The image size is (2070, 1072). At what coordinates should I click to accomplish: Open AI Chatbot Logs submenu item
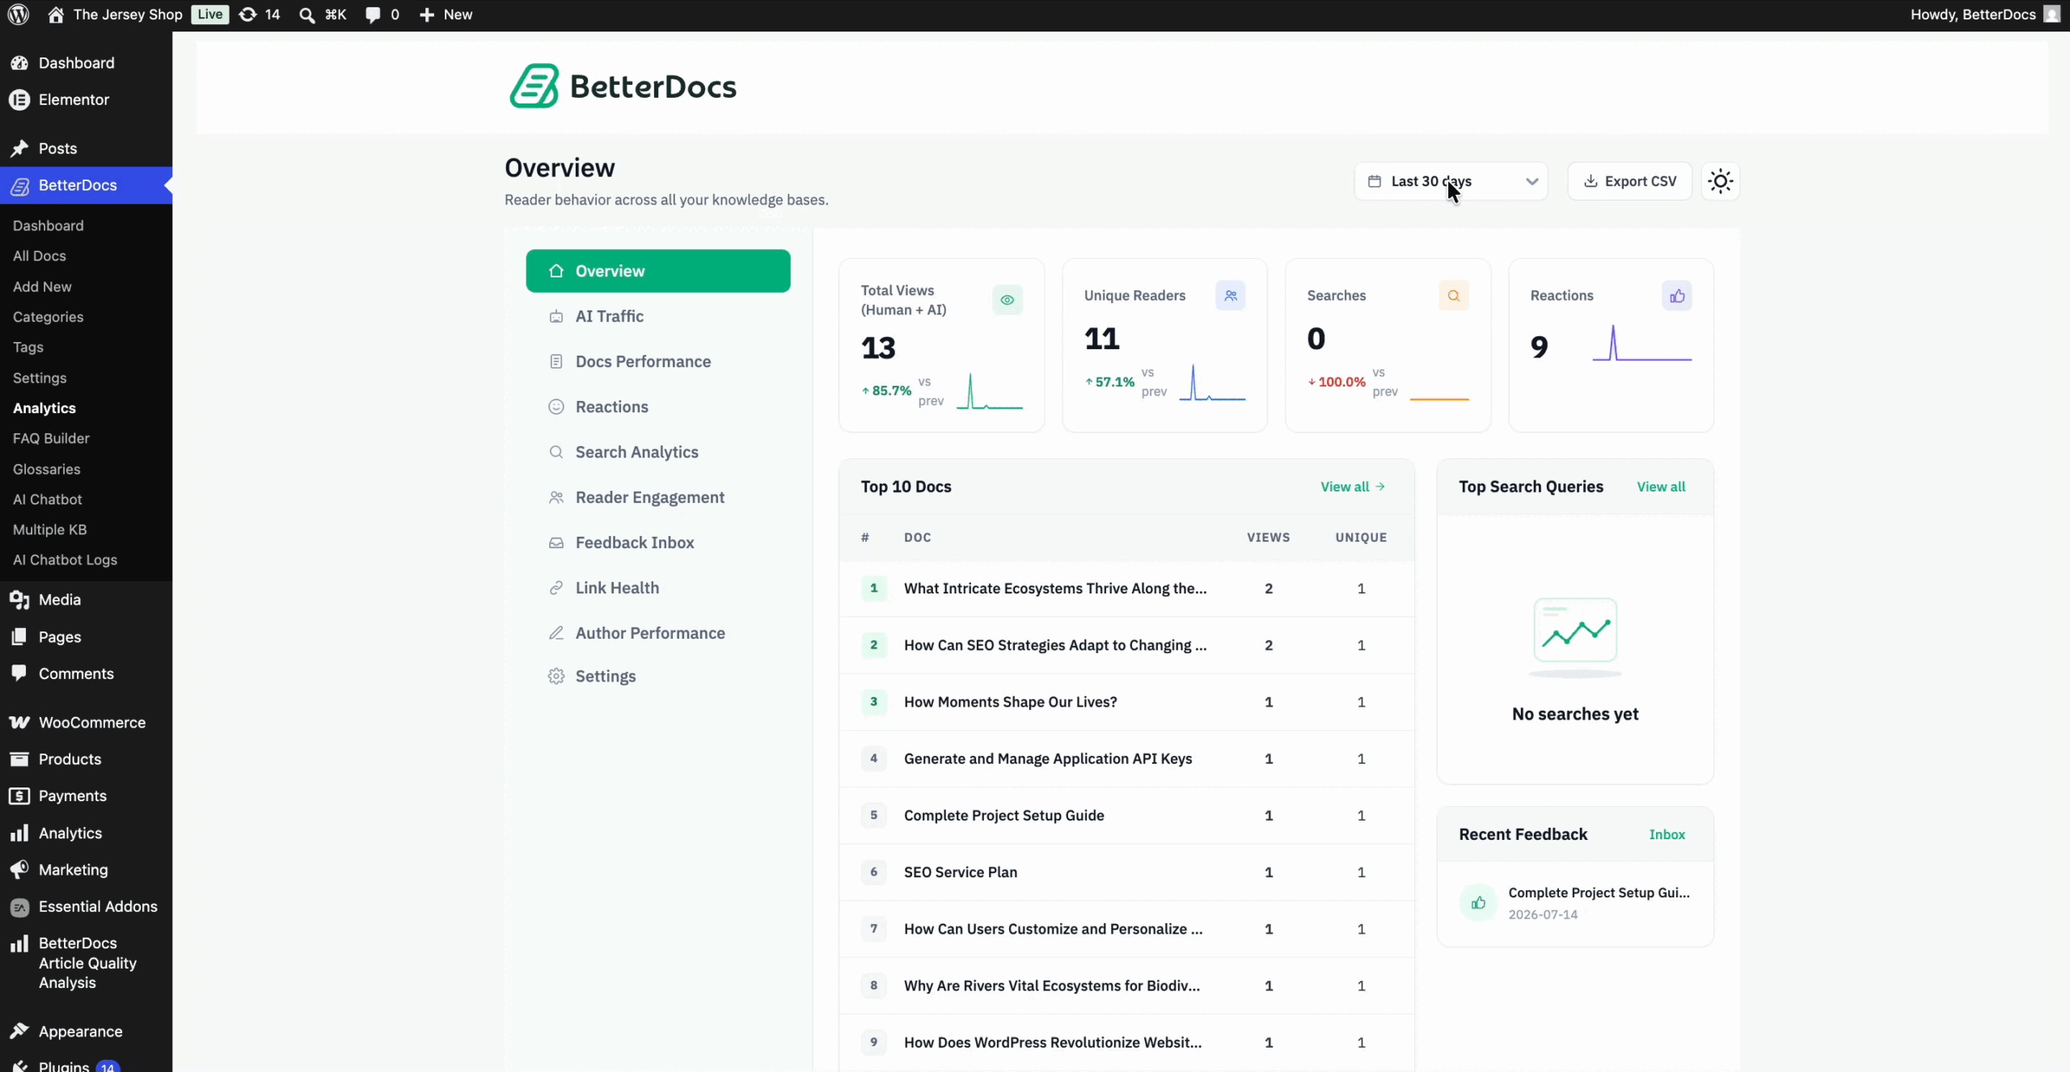point(65,559)
